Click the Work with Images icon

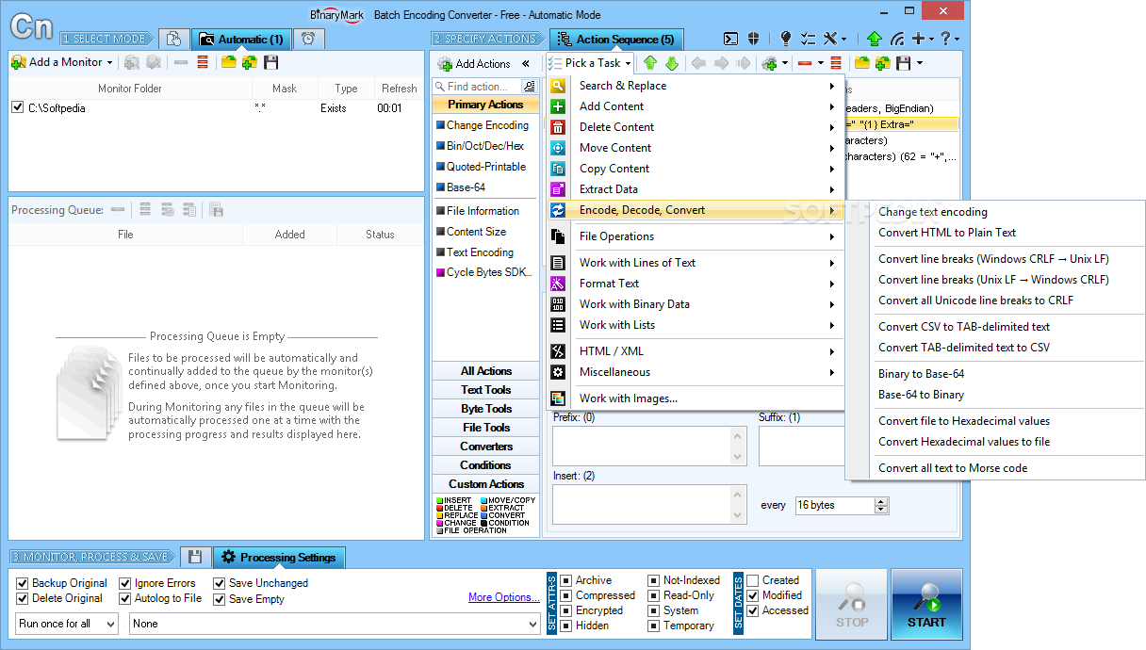click(x=558, y=398)
